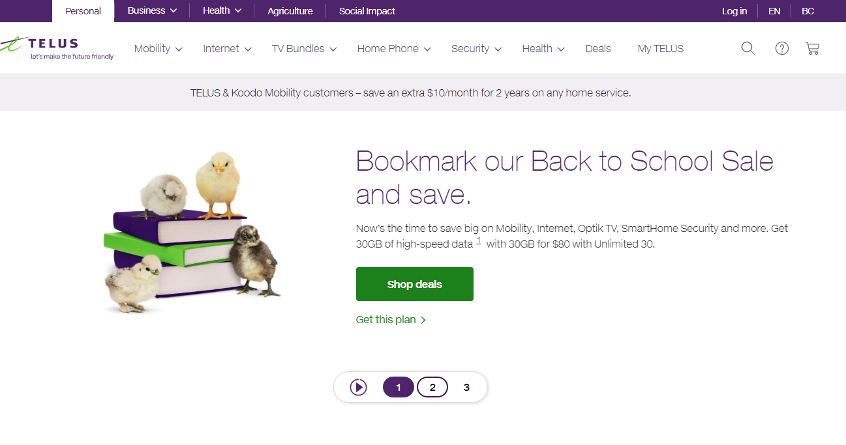Click the help question mark icon
Image resolution: width=846 pixels, height=445 pixels.
pyautogui.click(x=781, y=48)
